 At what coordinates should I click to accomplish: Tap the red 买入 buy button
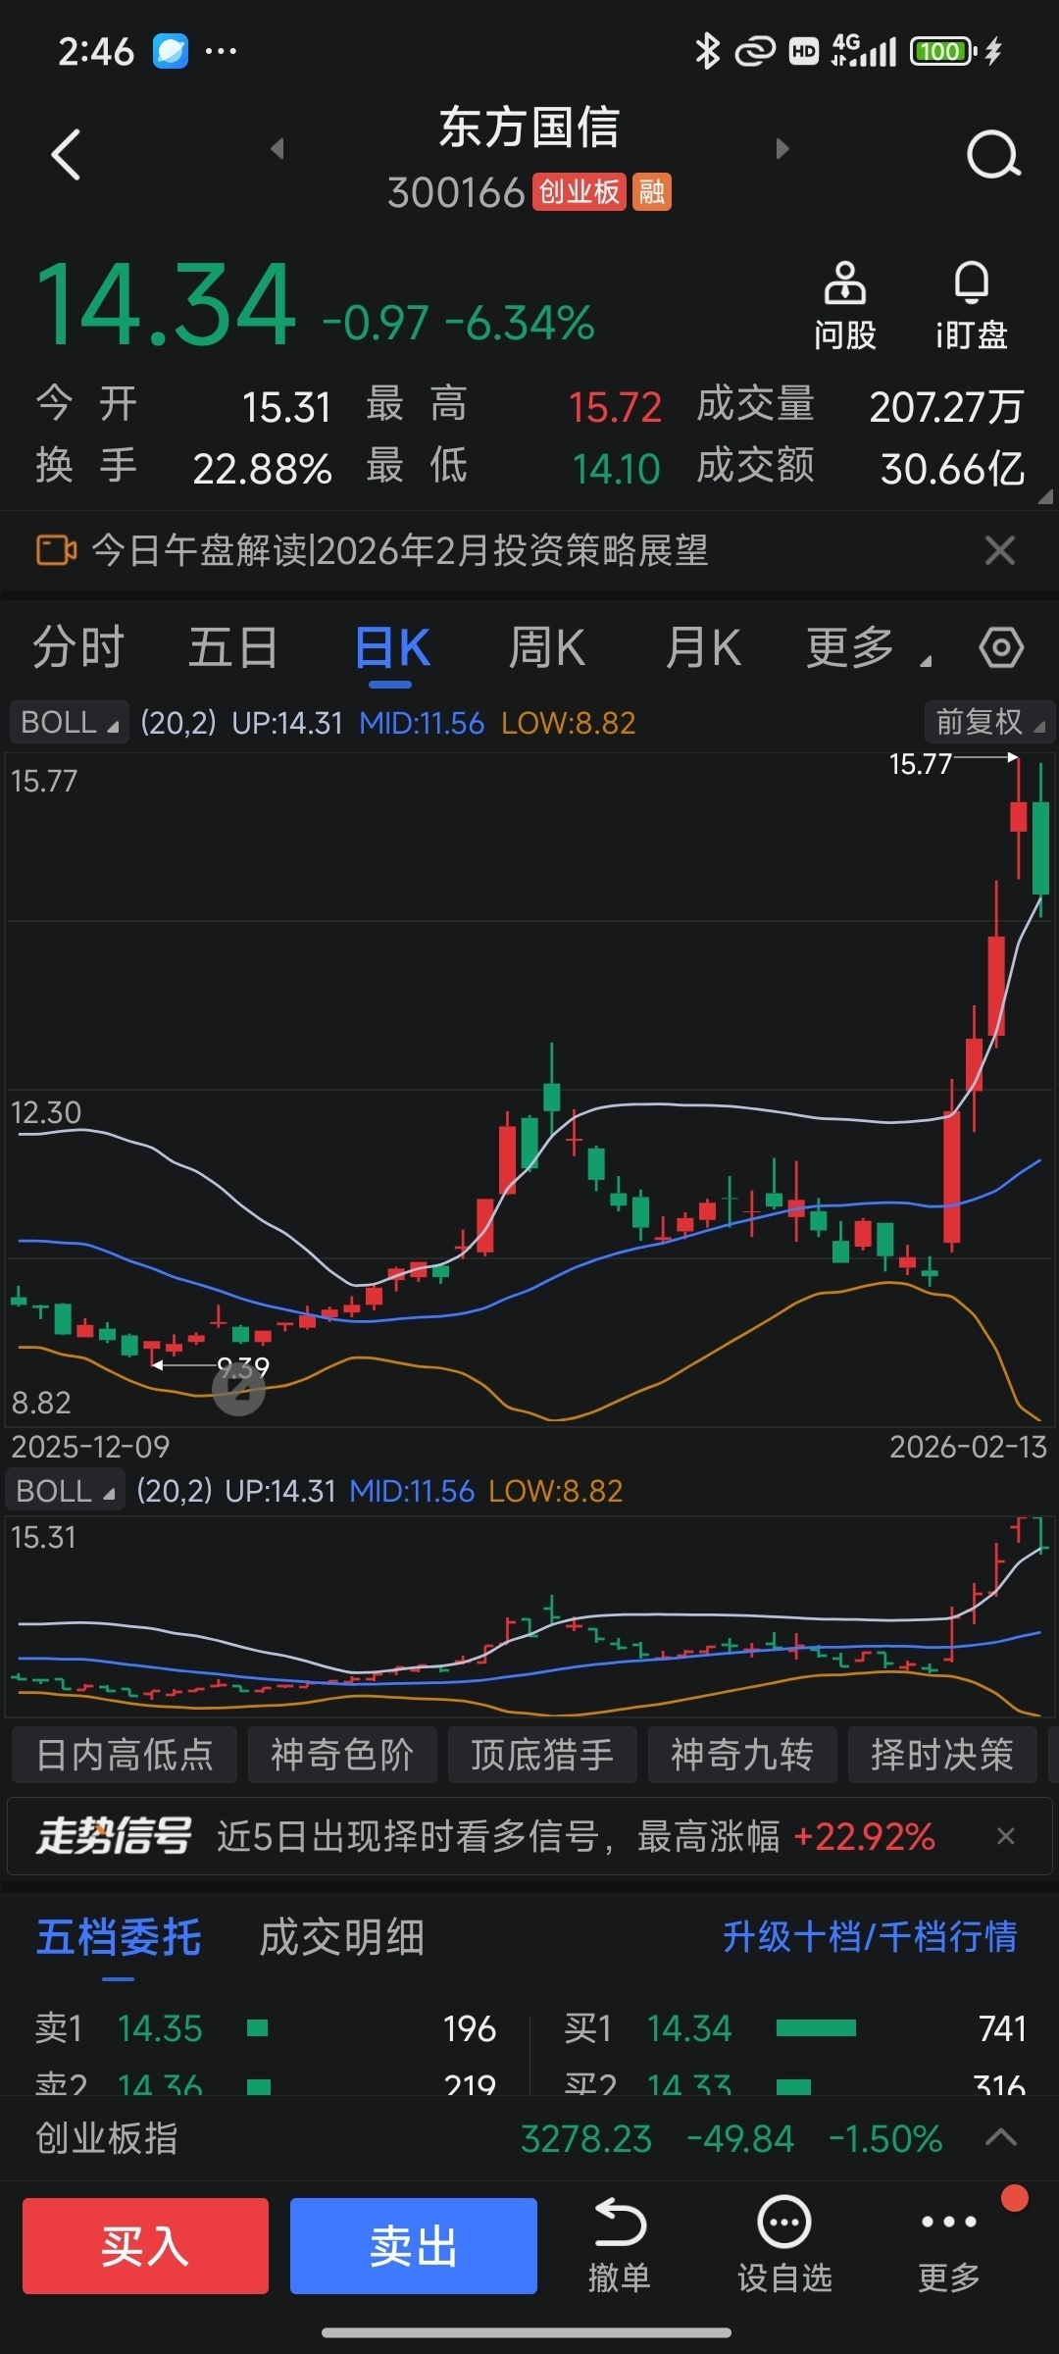145,2246
